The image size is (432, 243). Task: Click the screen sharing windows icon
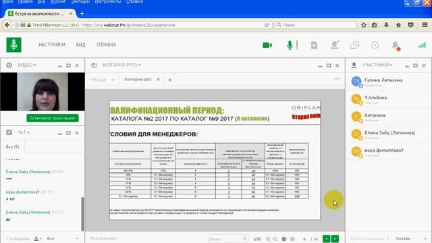[x=354, y=45]
